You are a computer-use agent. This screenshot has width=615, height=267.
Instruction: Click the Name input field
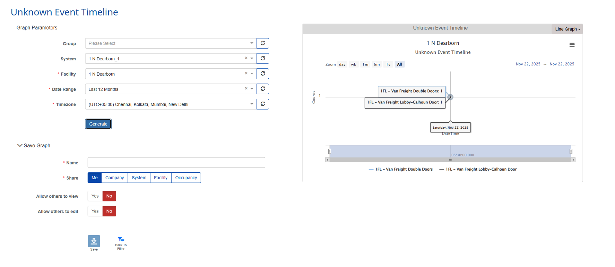click(x=176, y=163)
